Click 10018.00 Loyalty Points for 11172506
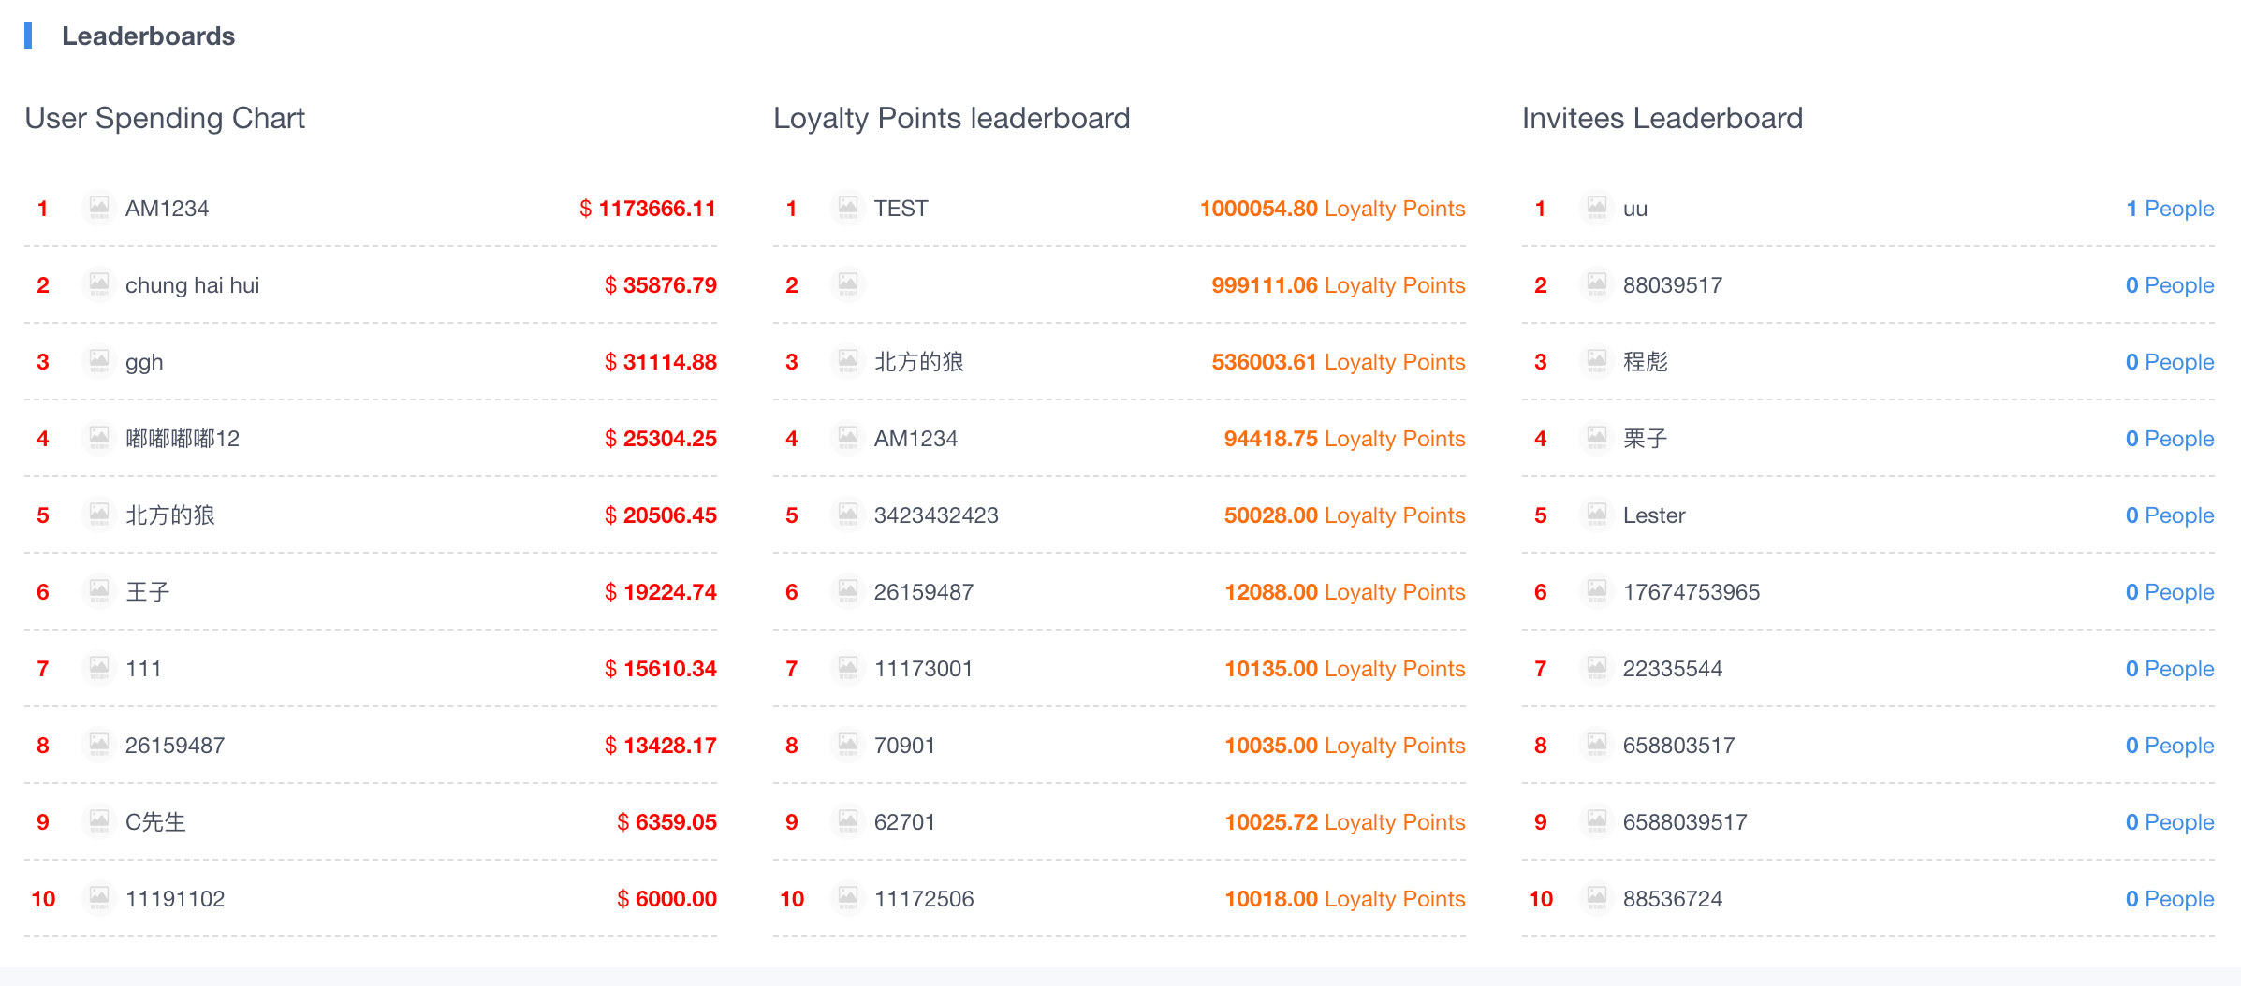This screenshot has width=2241, height=986. [x=1344, y=899]
